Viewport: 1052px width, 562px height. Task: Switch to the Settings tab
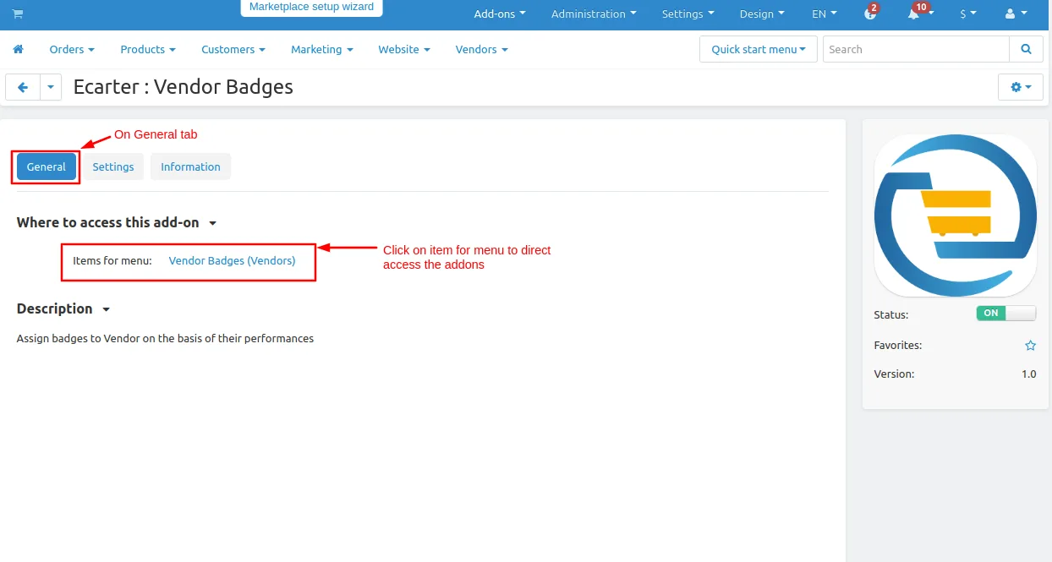click(113, 166)
